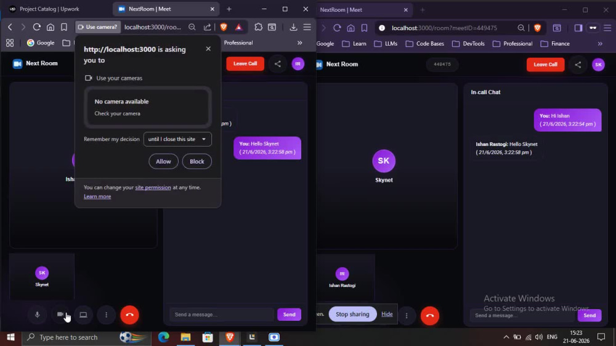Focus left 'Send a message' input field

pyautogui.click(x=222, y=314)
